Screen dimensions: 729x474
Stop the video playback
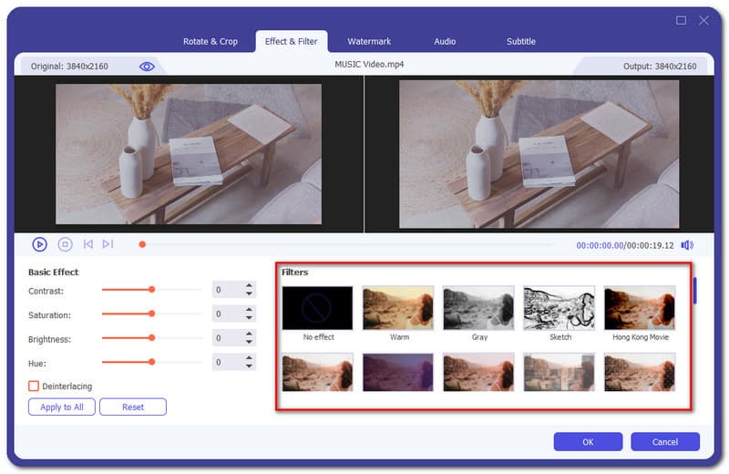point(65,244)
